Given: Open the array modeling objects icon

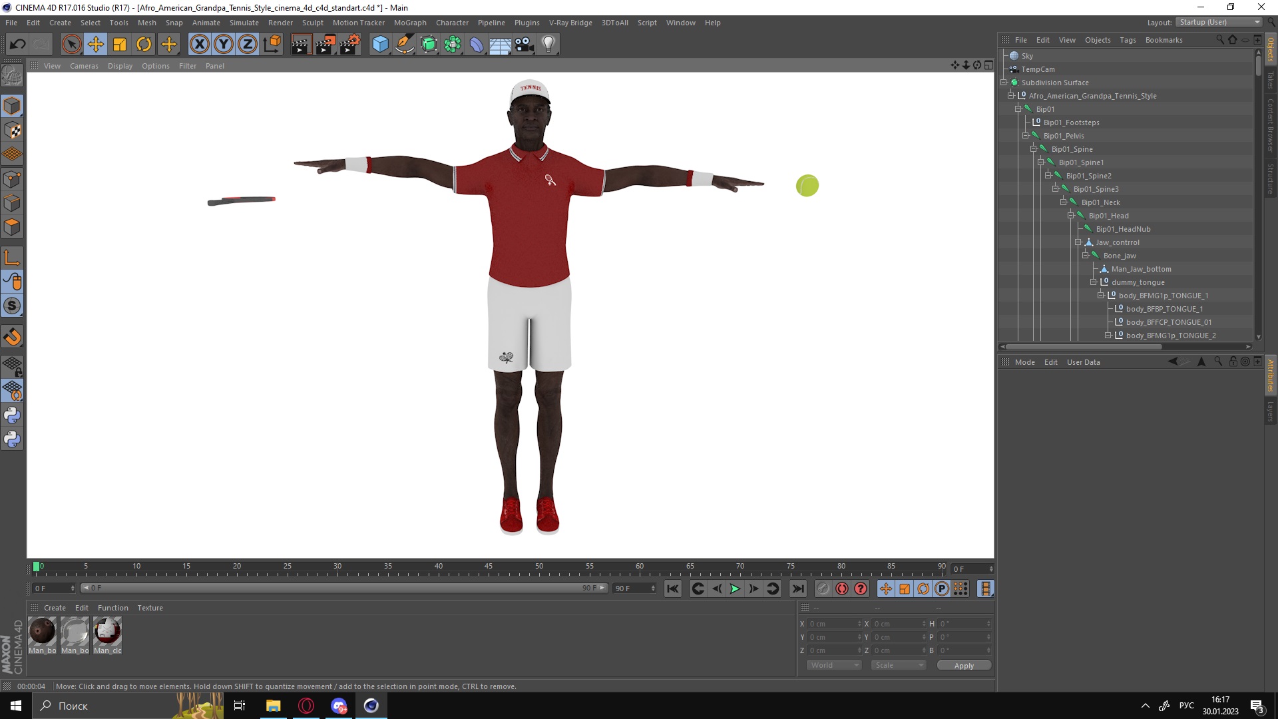Looking at the screenshot, I should click(453, 45).
